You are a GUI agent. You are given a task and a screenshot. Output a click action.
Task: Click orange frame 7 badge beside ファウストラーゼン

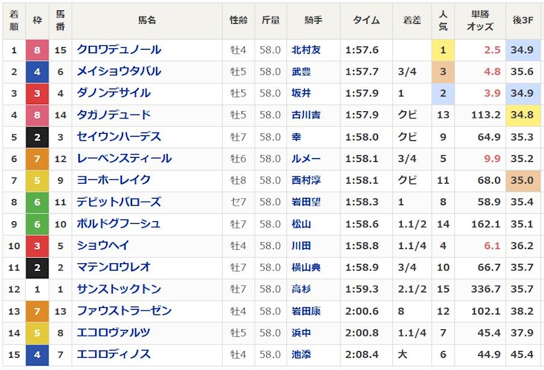(x=37, y=311)
